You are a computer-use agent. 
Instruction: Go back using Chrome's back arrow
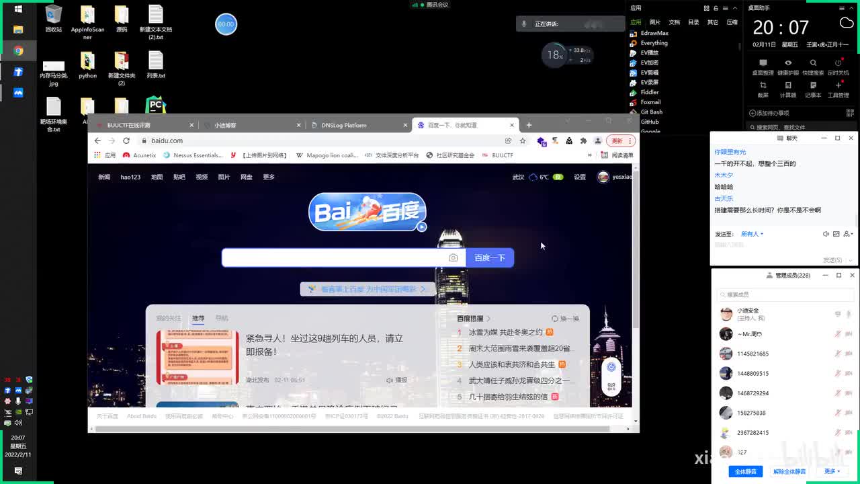[x=97, y=140]
